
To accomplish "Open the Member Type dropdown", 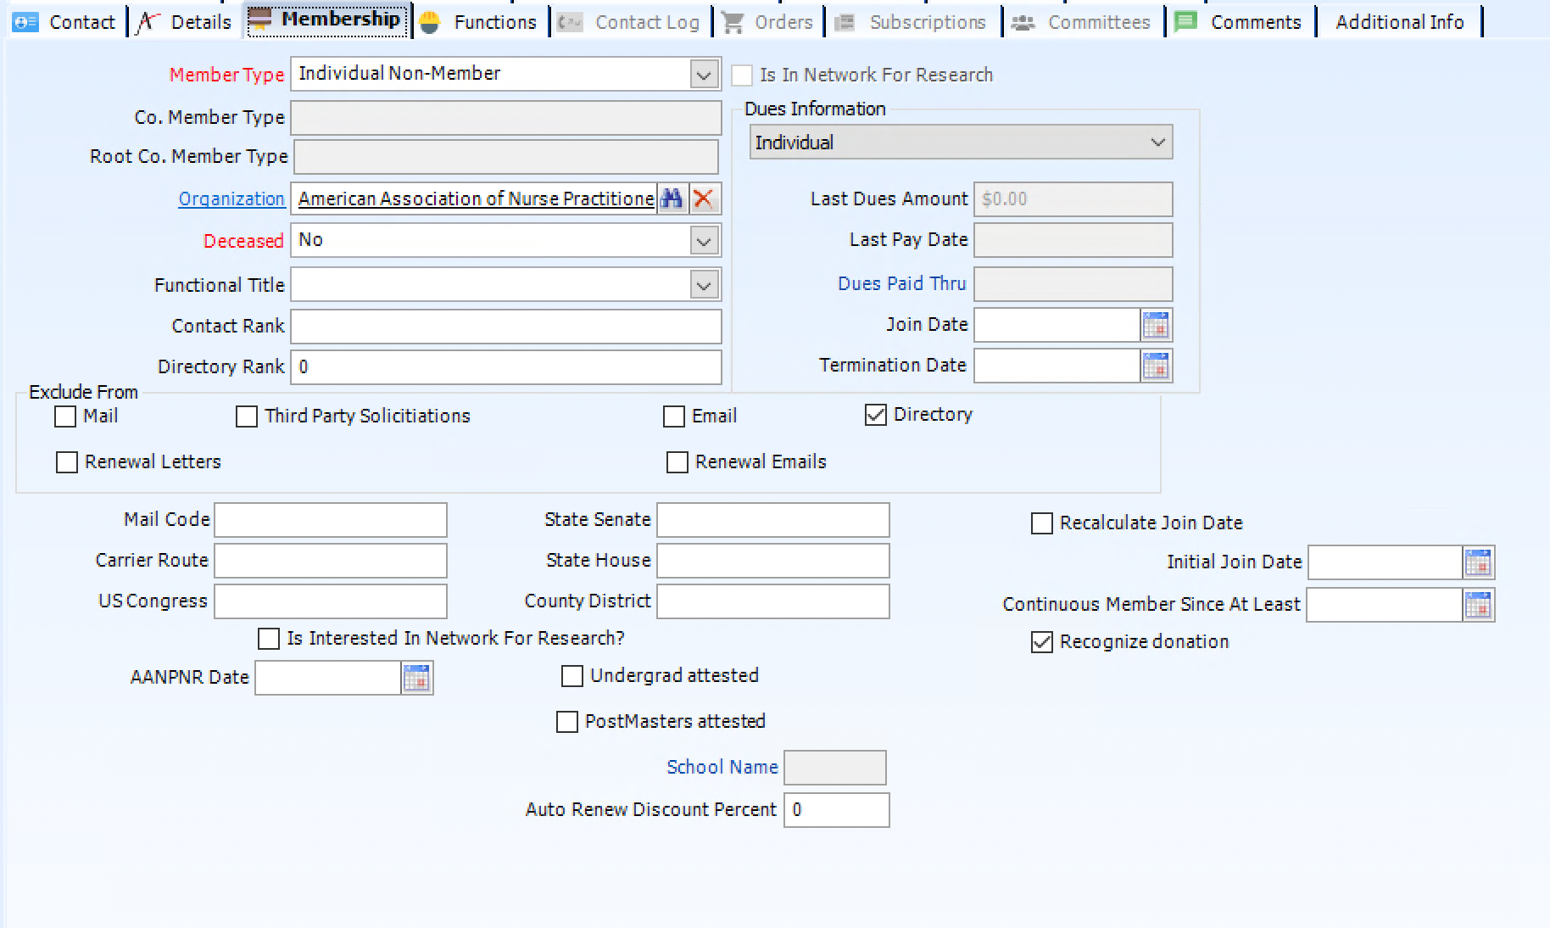I will 702,74.
